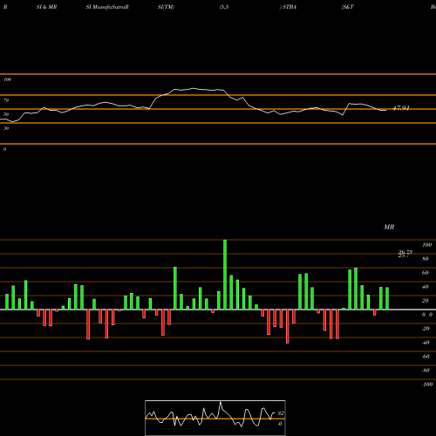The height and width of the screenshot is (436, 436).
Task: Click the 70 level label on RSI chart
Action: 6,100
